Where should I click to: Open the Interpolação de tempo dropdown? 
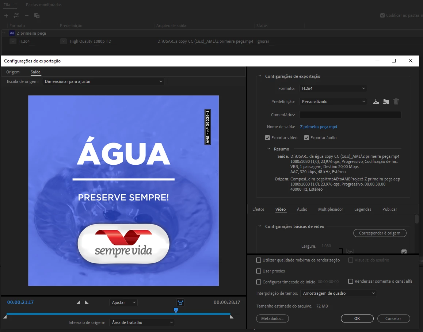339,293
